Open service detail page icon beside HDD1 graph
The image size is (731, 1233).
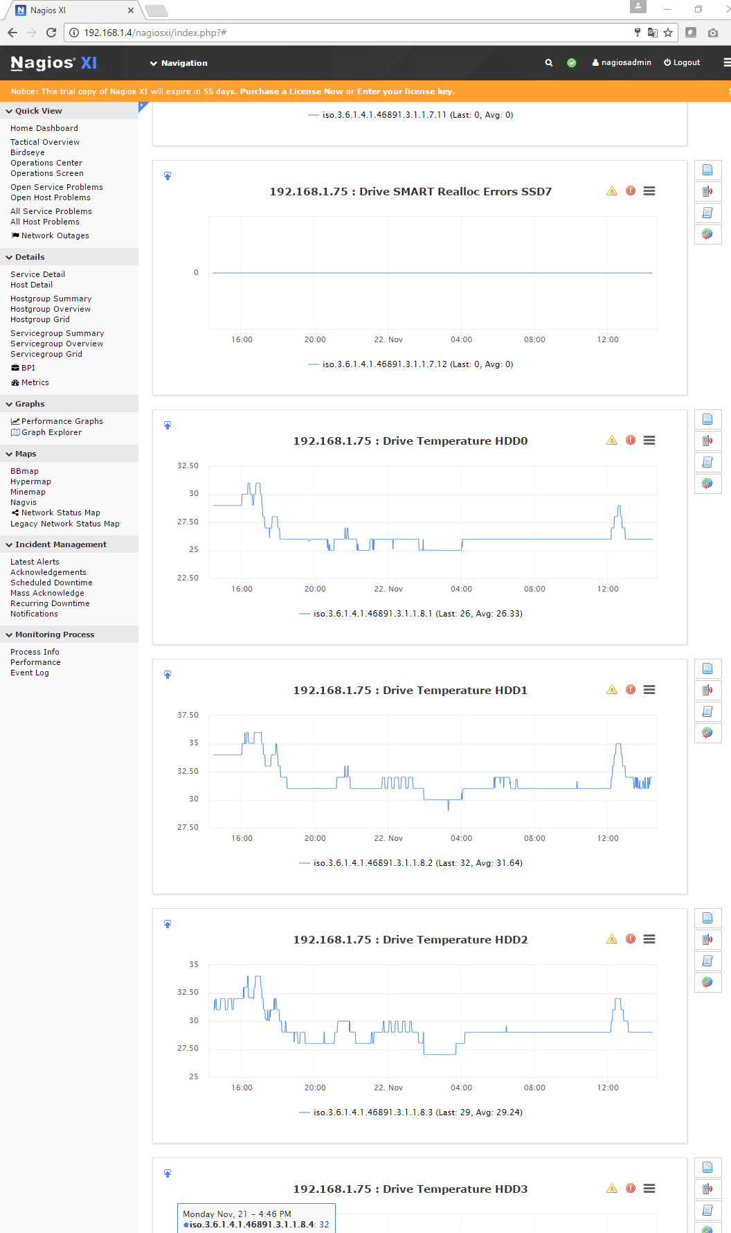[707, 669]
